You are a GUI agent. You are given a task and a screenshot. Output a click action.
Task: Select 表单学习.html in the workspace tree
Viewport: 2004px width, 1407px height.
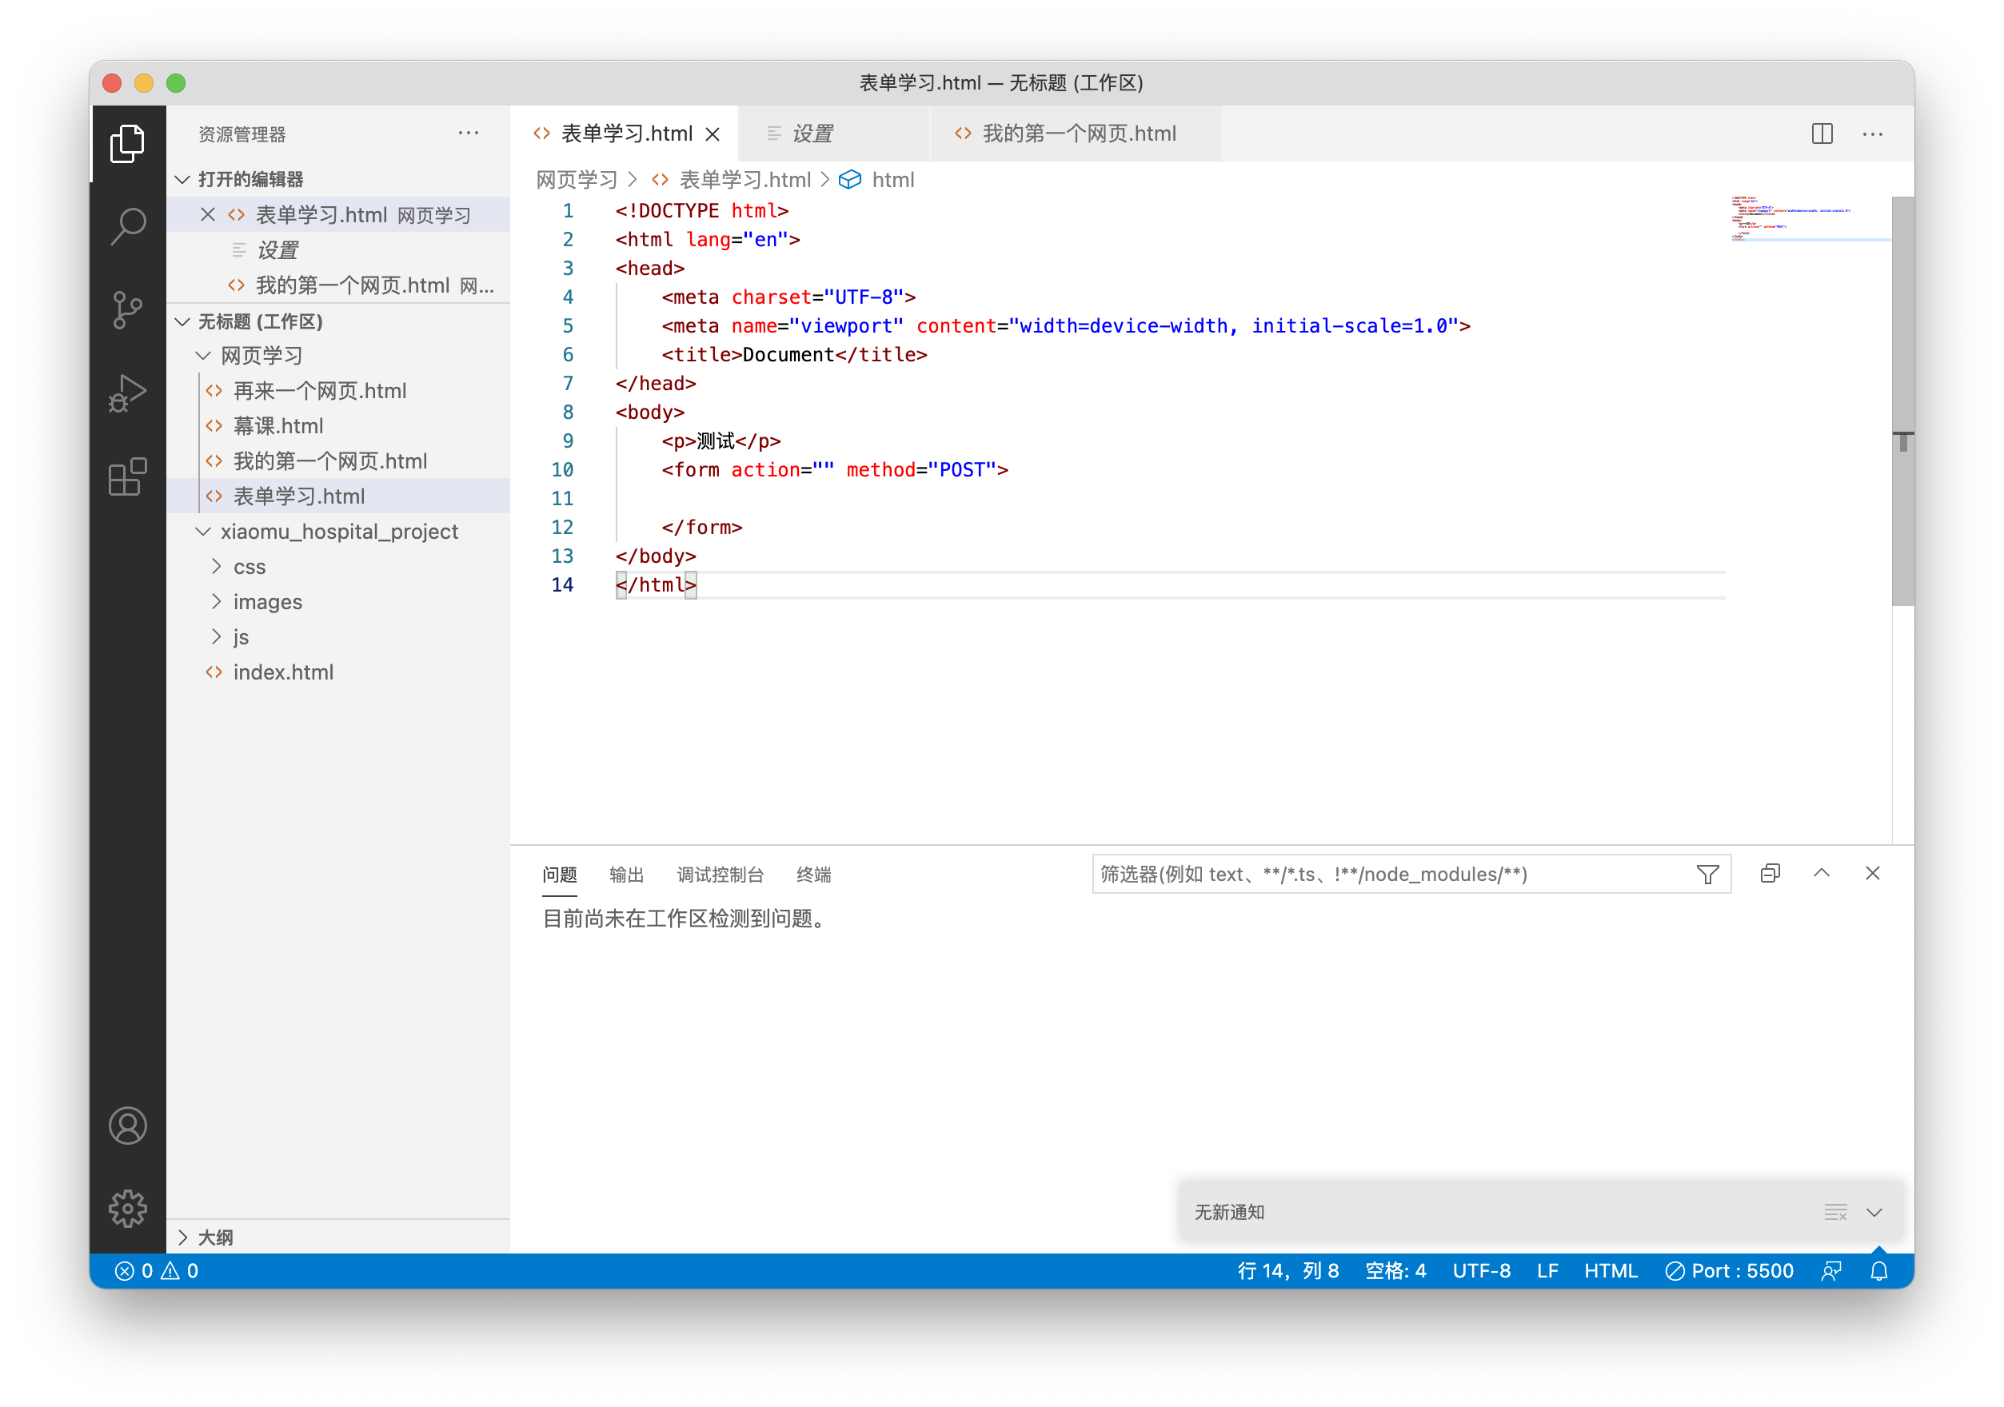point(337,496)
